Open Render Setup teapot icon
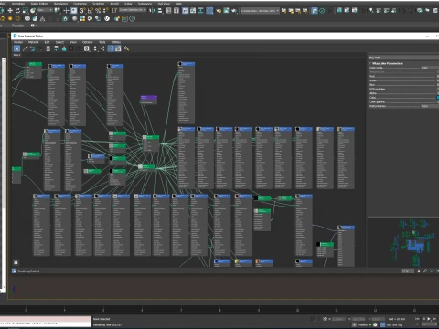439x329 pixels. point(219,11)
